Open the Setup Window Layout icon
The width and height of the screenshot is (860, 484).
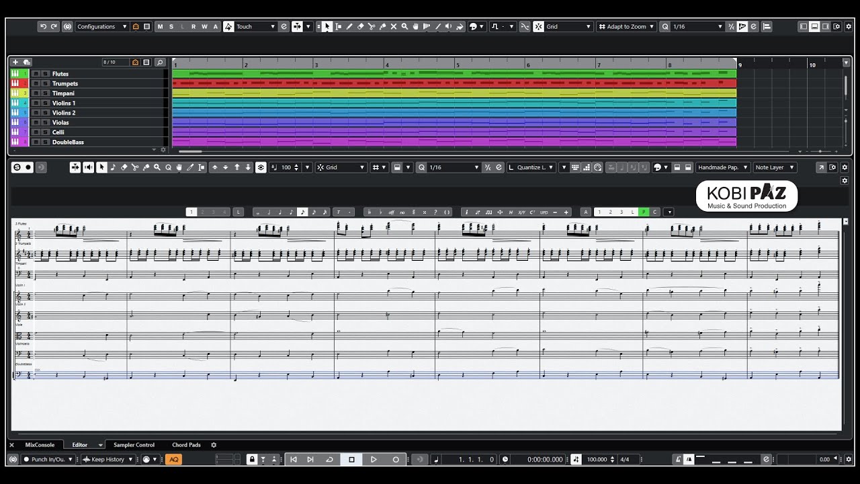(836, 27)
